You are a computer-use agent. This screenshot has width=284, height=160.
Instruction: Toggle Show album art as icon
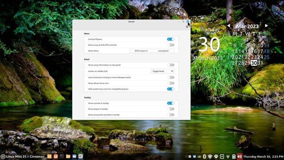click(170, 83)
